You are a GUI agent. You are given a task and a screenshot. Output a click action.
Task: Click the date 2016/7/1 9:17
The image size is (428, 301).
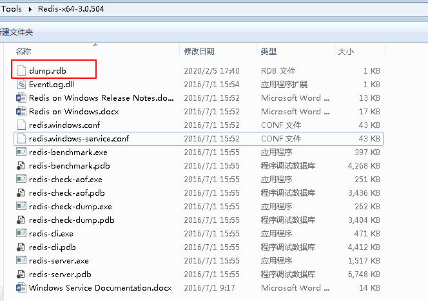tap(209, 288)
